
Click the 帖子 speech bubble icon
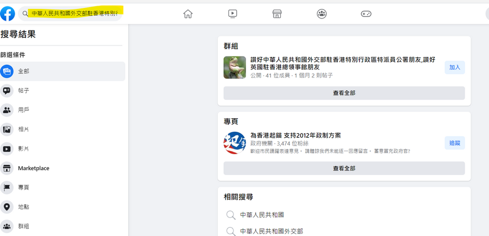pyautogui.click(x=6, y=91)
